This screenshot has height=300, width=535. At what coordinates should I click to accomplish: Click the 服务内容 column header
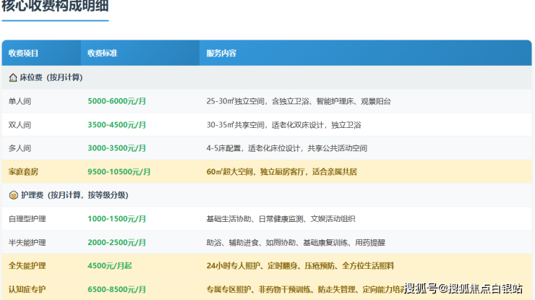click(221, 53)
